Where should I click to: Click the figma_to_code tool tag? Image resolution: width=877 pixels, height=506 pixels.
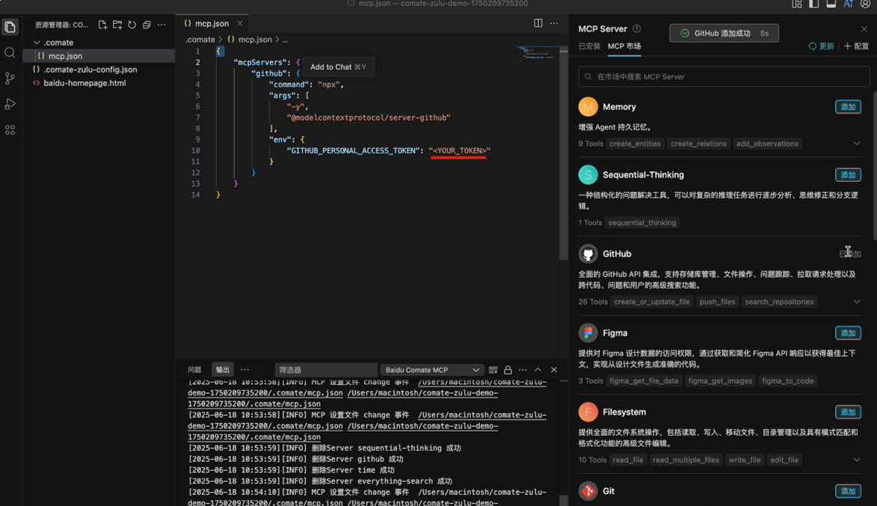pyautogui.click(x=787, y=380)
